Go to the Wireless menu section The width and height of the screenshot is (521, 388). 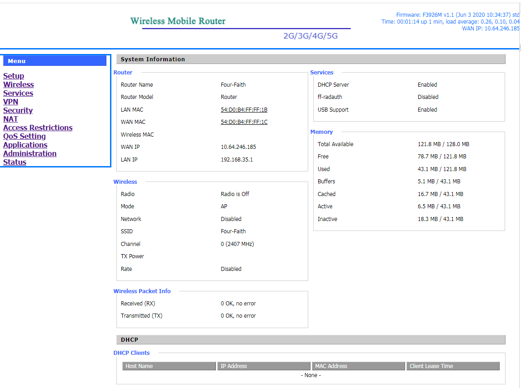19,84
